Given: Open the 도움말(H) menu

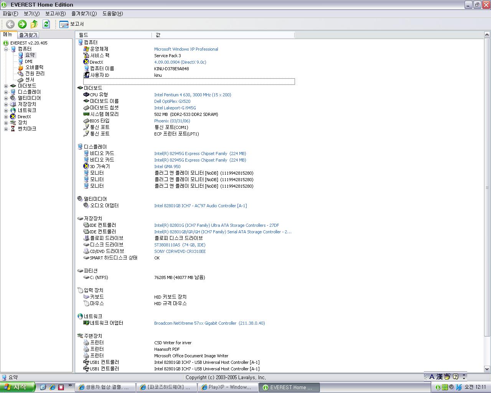Looking at the screenshot, I should click(x=112, y=13).
